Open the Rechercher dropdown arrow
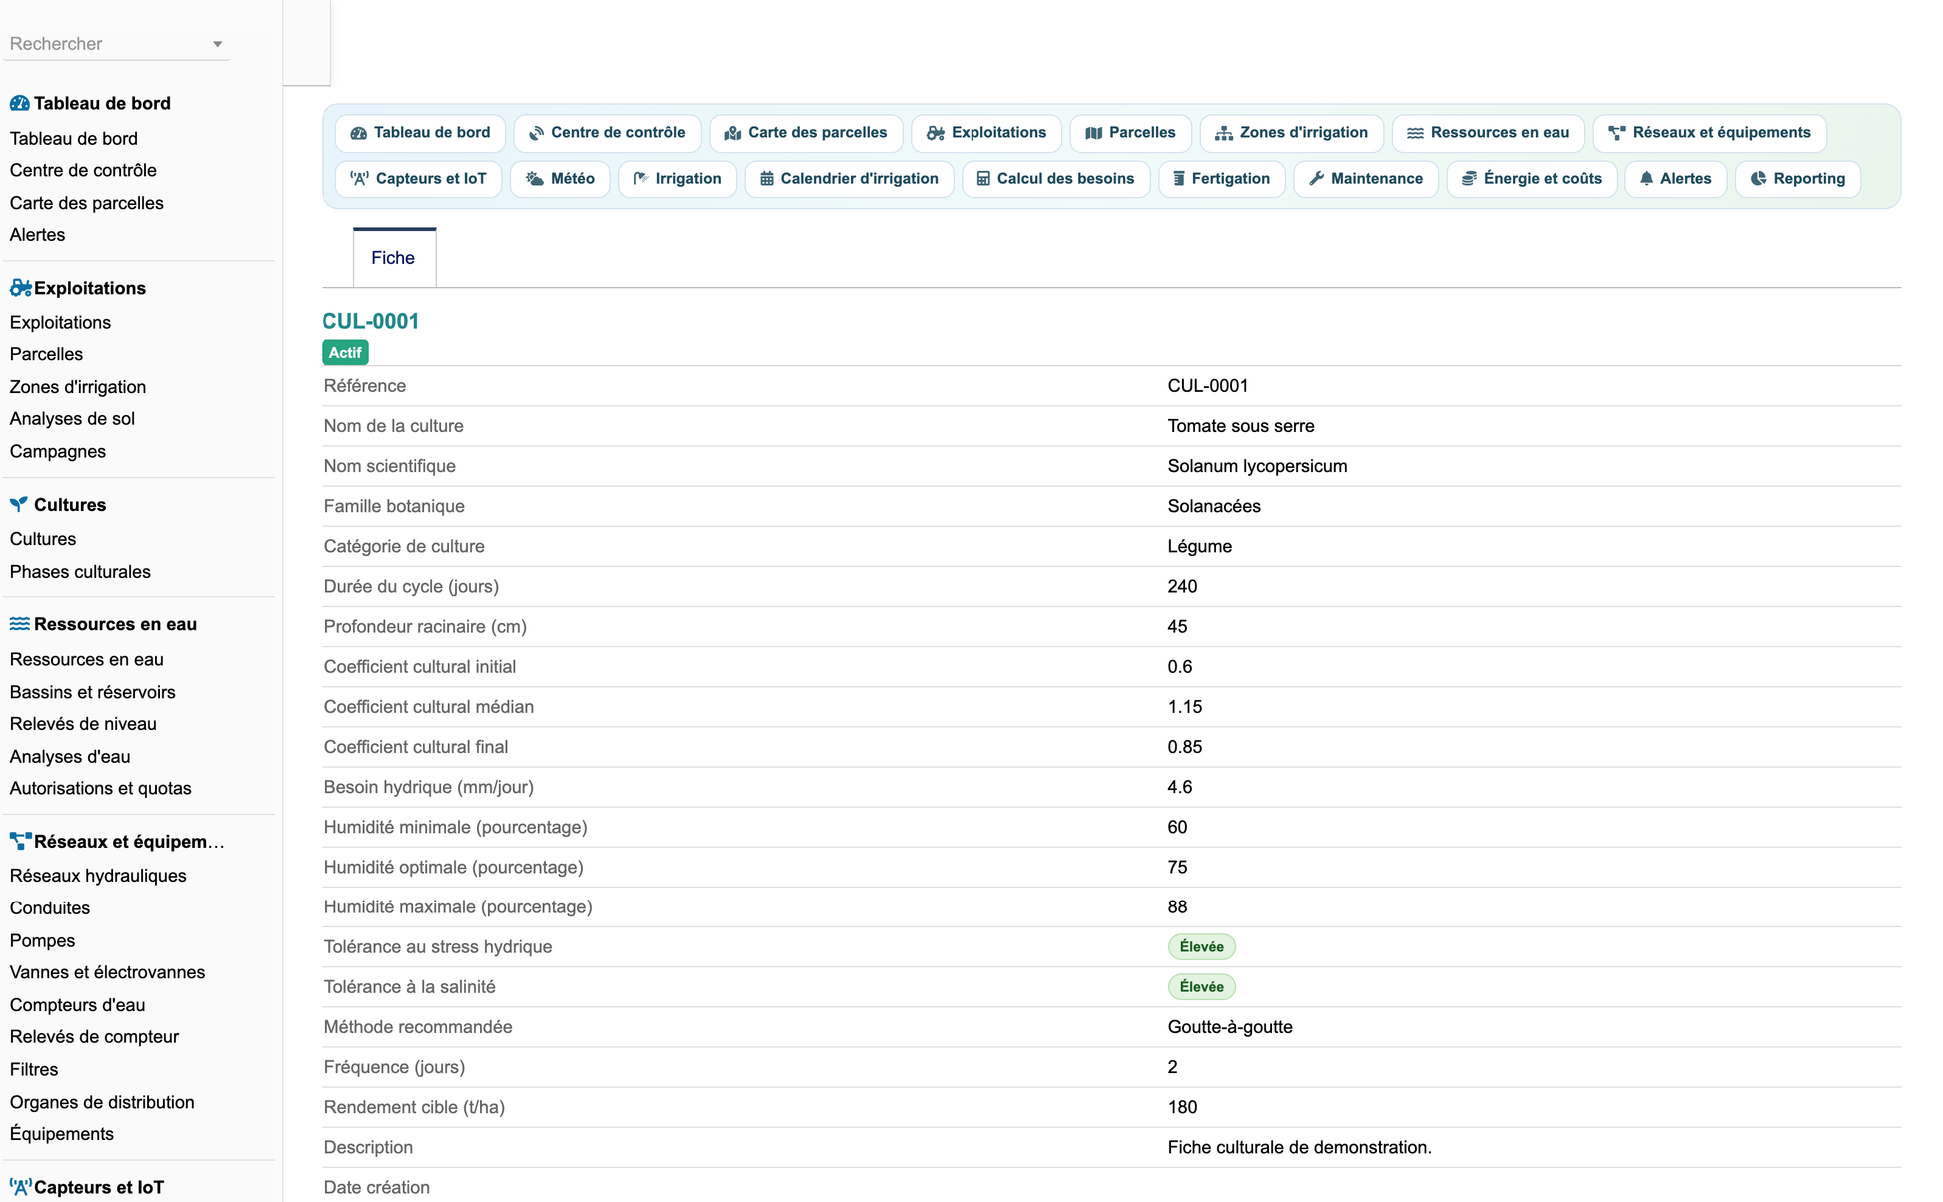1943x1202 pixels. (217, 44)
